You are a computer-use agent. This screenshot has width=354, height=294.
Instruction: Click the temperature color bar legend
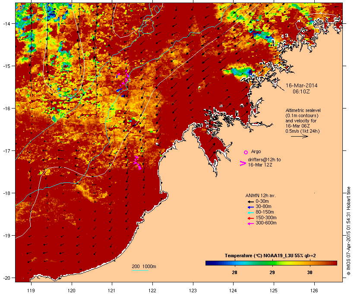271,263
